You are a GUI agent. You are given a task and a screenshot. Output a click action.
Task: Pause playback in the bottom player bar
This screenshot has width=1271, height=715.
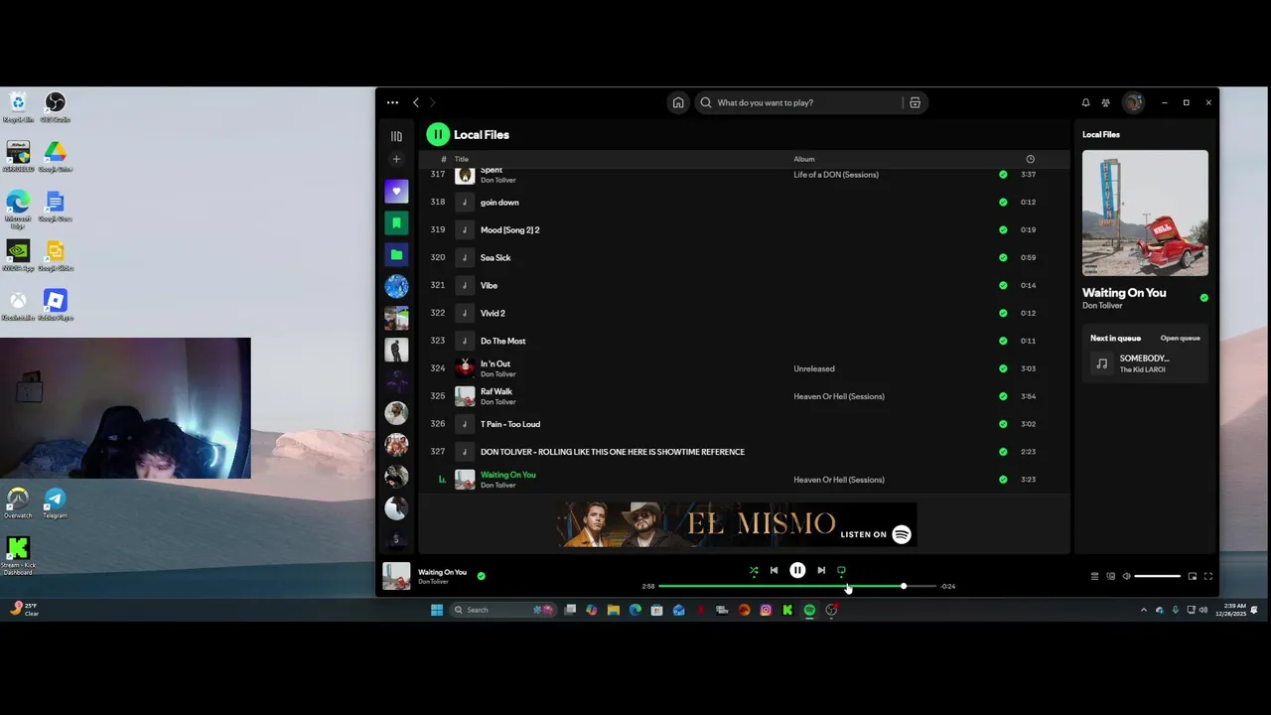797,570
